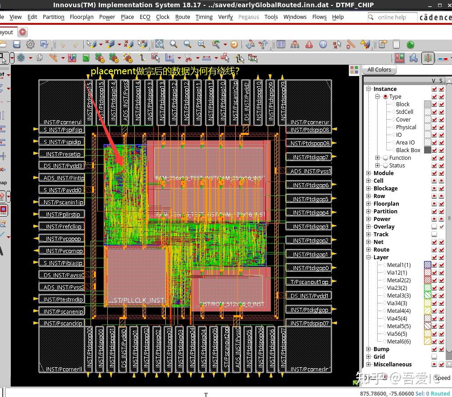The width and height of the screenshot is (452, 397).
Task: Click the red warning triangle violation icon
Action: (x=309, y=44)
